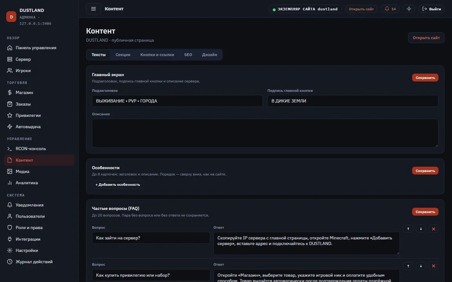Click Открыть сайт beside Контент heading

[426, 38]
